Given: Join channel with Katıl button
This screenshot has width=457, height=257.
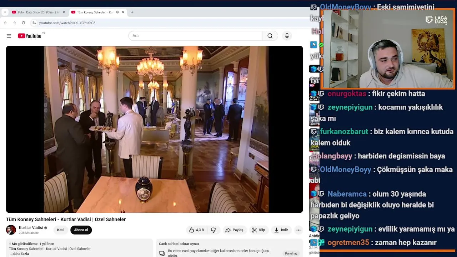Looking at the screenshot, I should pos(61,230).
